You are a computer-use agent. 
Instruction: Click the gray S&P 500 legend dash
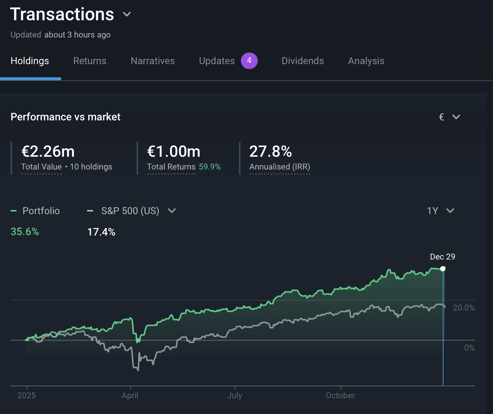coord(90,211)
